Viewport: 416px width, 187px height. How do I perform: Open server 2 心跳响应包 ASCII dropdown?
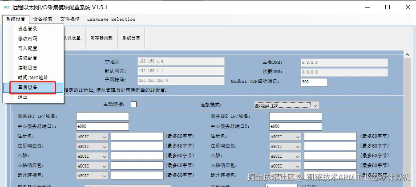click(x=285, y=166)
